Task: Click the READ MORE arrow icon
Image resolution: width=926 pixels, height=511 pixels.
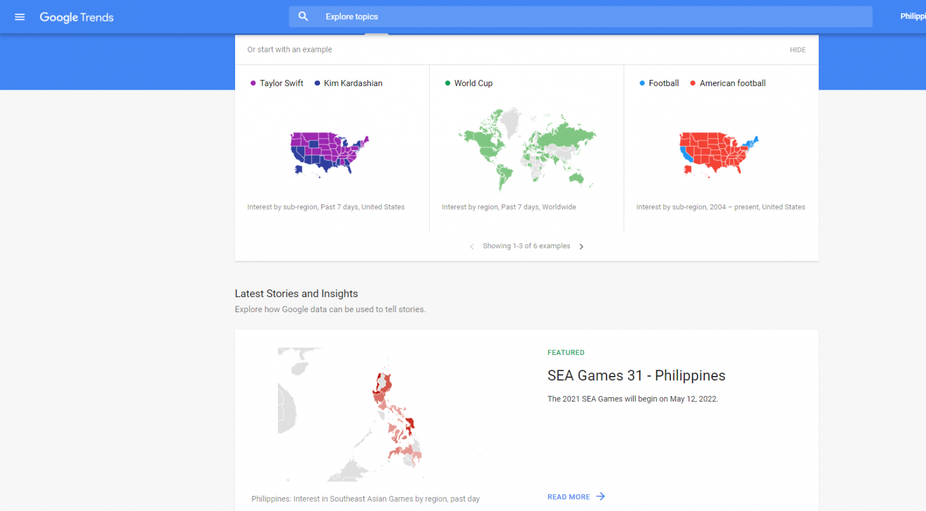Action: click(x=600, y=496)
